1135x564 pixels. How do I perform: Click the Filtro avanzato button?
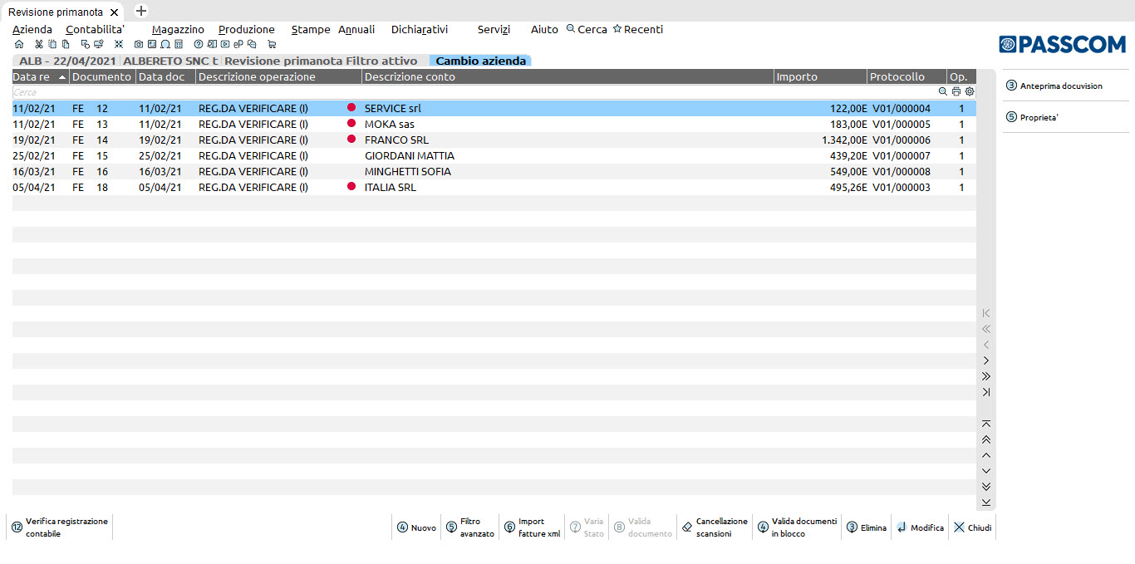click(470, 527)
